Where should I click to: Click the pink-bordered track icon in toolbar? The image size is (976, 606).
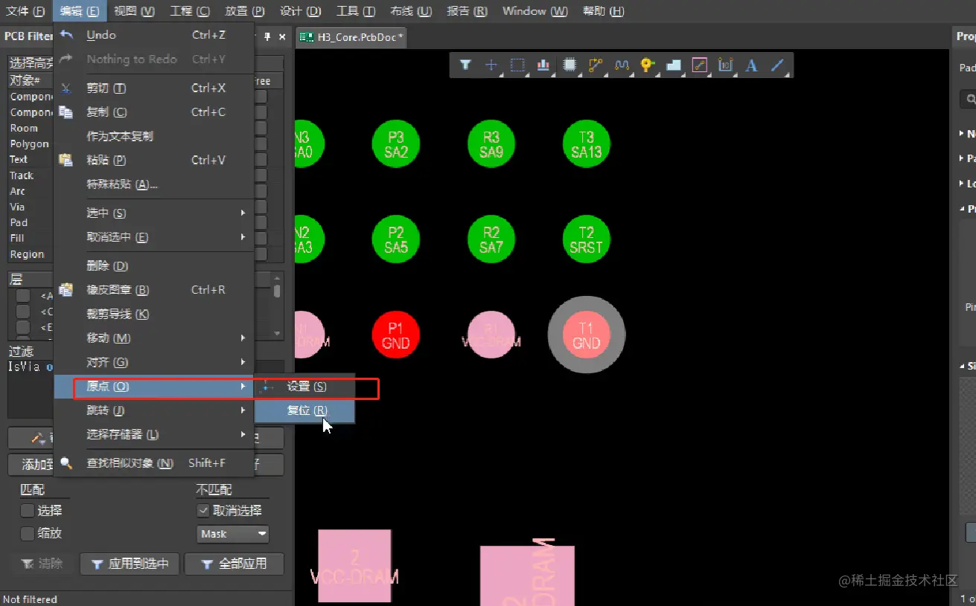pos(699,65)
